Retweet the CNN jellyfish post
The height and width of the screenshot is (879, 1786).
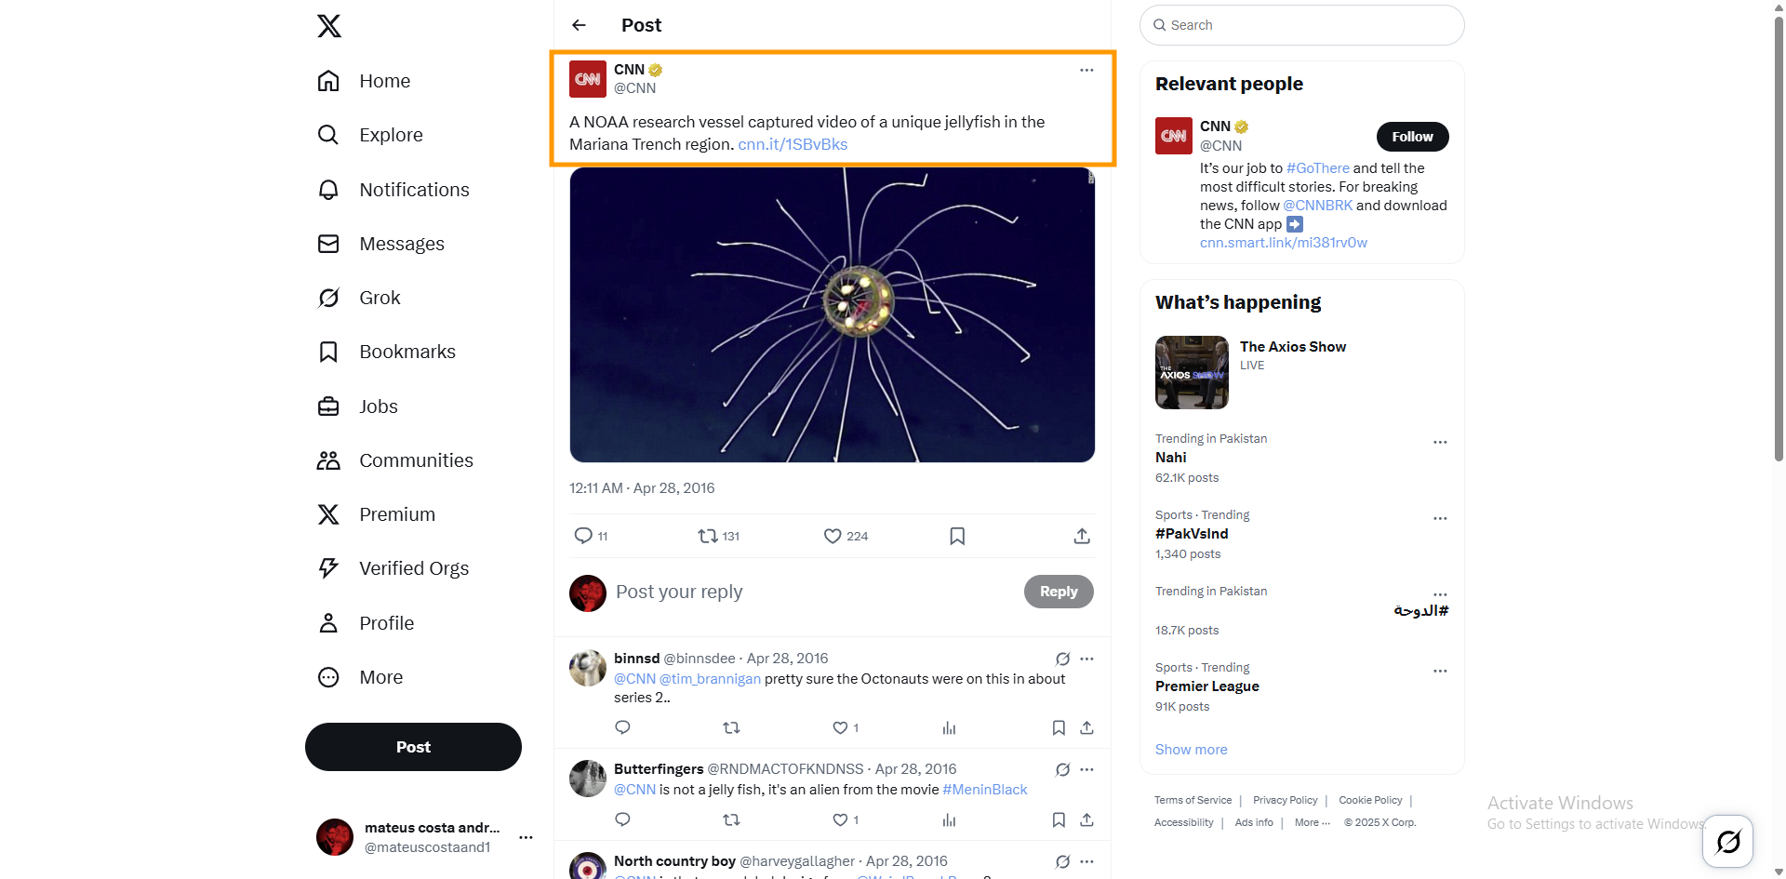[708, 536]
